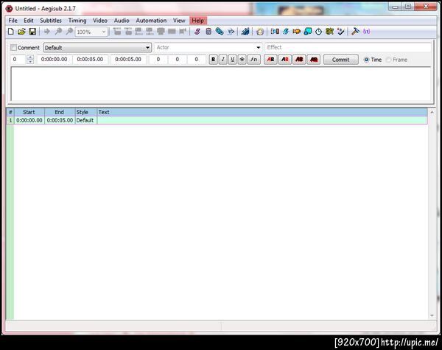The height and width of the screenshot is (350, 442).
Task: Open the Timing menu
Action: [x=77, y=21]
